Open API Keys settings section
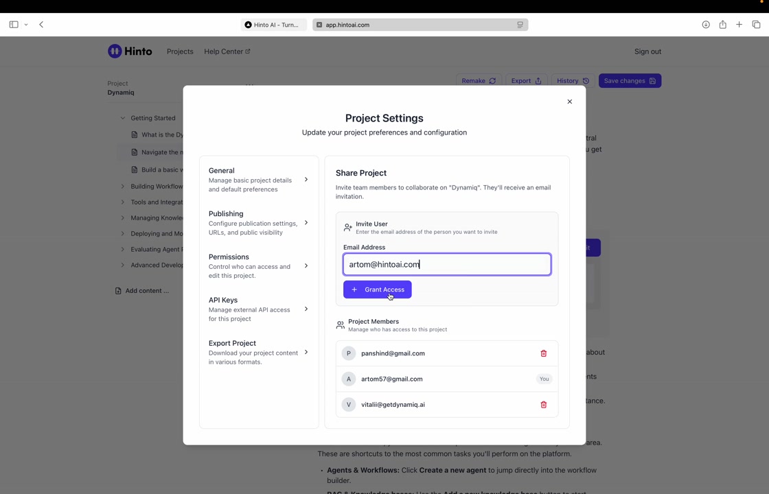 258,309
